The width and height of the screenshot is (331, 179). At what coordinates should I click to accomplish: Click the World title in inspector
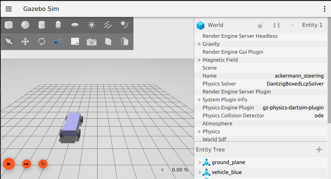(215, 25)
